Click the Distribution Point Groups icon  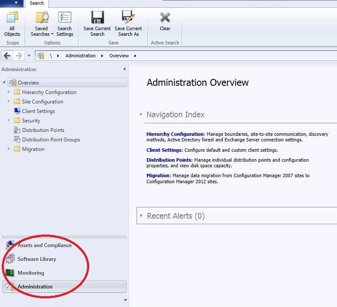(x=17, y=139)
